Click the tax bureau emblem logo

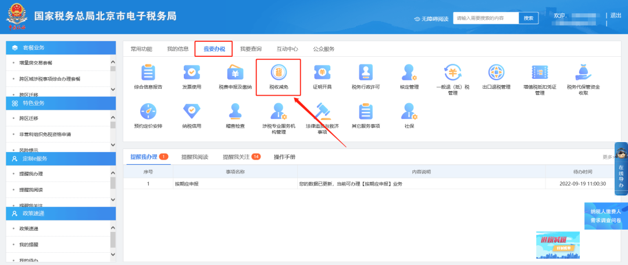[x=16, y=17]
